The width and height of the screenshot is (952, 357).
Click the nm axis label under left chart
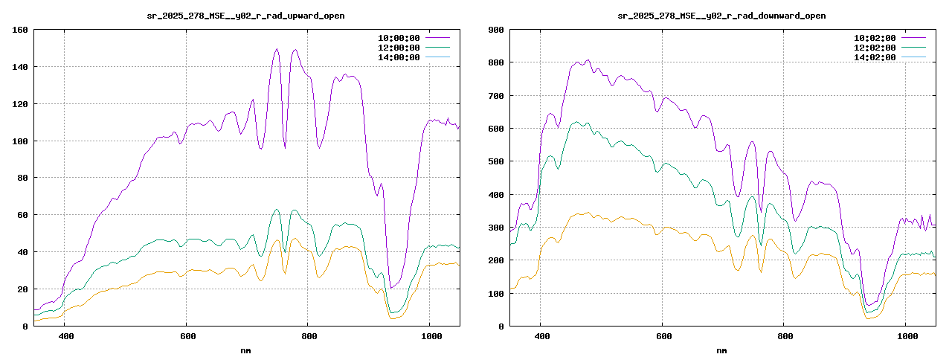coord(245,350)
